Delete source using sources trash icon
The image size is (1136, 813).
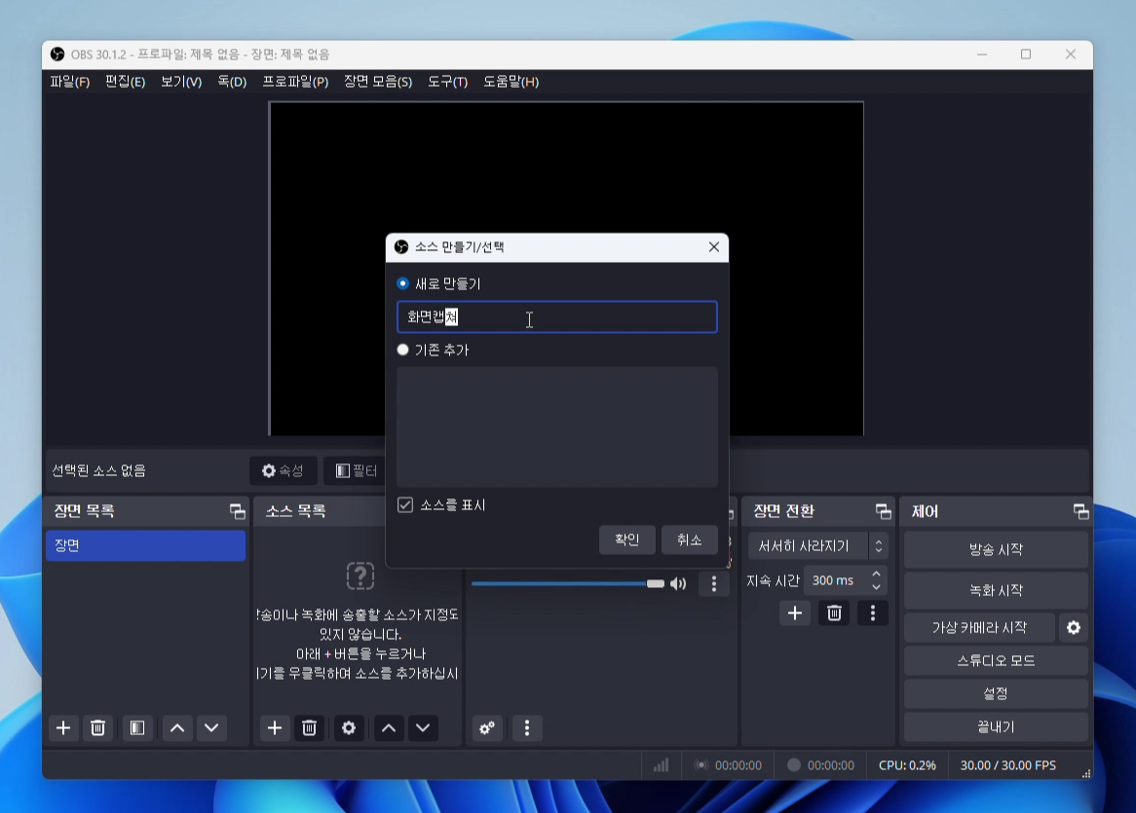tap(310, 727)
